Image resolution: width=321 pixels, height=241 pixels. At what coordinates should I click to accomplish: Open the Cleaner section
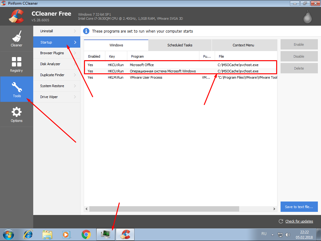click(17, 39)
